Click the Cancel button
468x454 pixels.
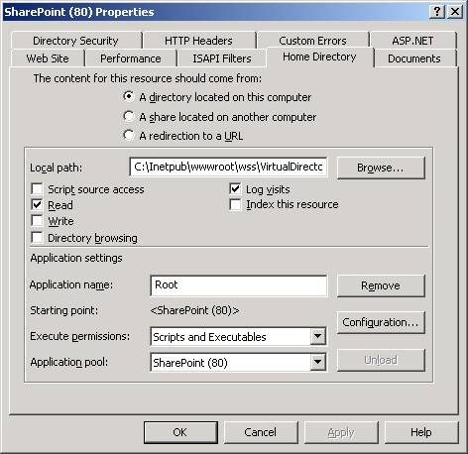261,432
